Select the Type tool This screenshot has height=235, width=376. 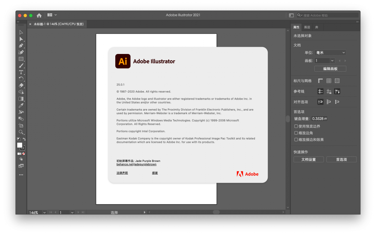click(21, 72)
